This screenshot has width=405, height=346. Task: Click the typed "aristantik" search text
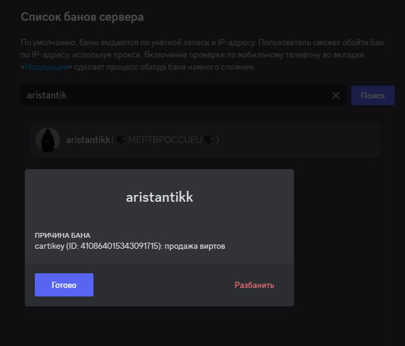46,95
